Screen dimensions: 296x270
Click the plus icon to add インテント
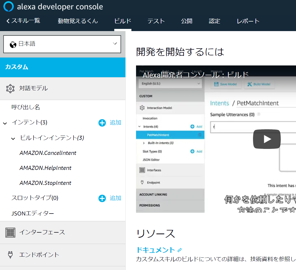tap(102, 123)
